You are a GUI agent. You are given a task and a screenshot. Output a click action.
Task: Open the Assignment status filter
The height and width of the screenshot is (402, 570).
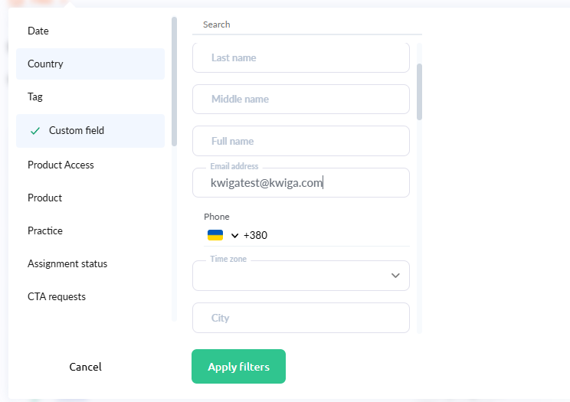(x=67, y=263)
